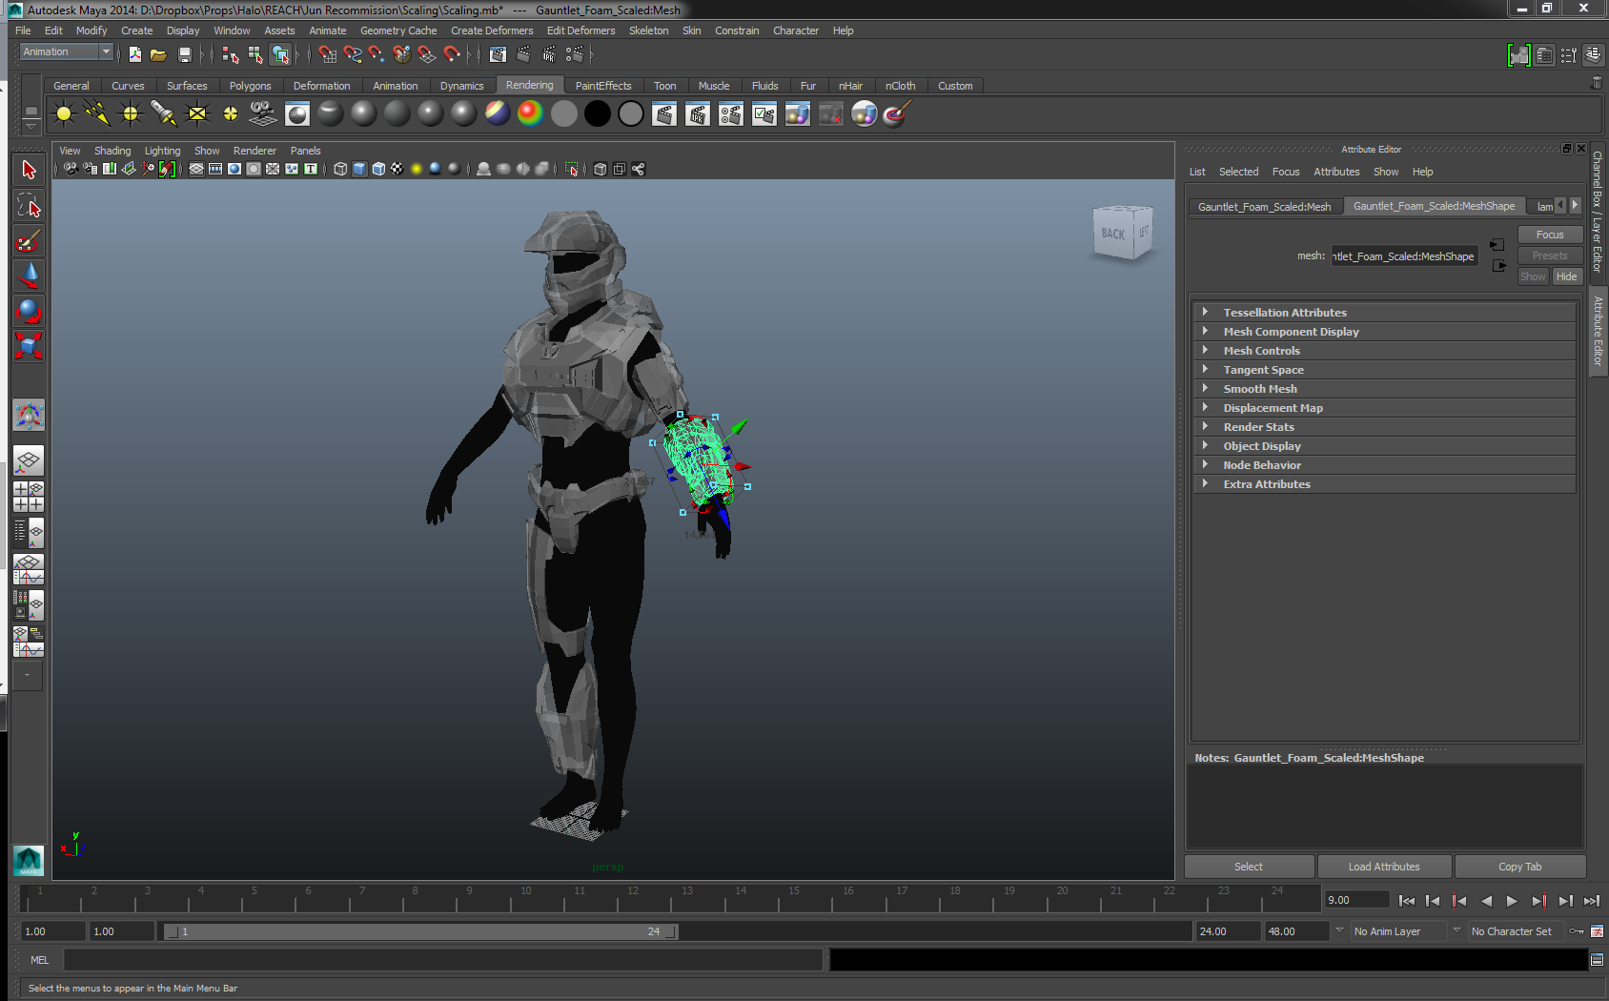Open the Gauntlet_Foam_Scaled:Mesh node tab

[1264, 207]
